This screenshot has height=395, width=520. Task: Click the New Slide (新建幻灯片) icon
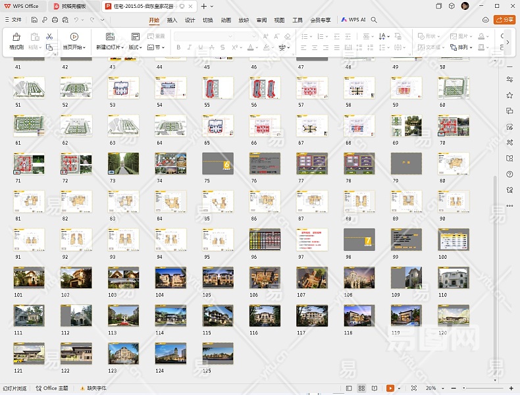tap(109, 38)
